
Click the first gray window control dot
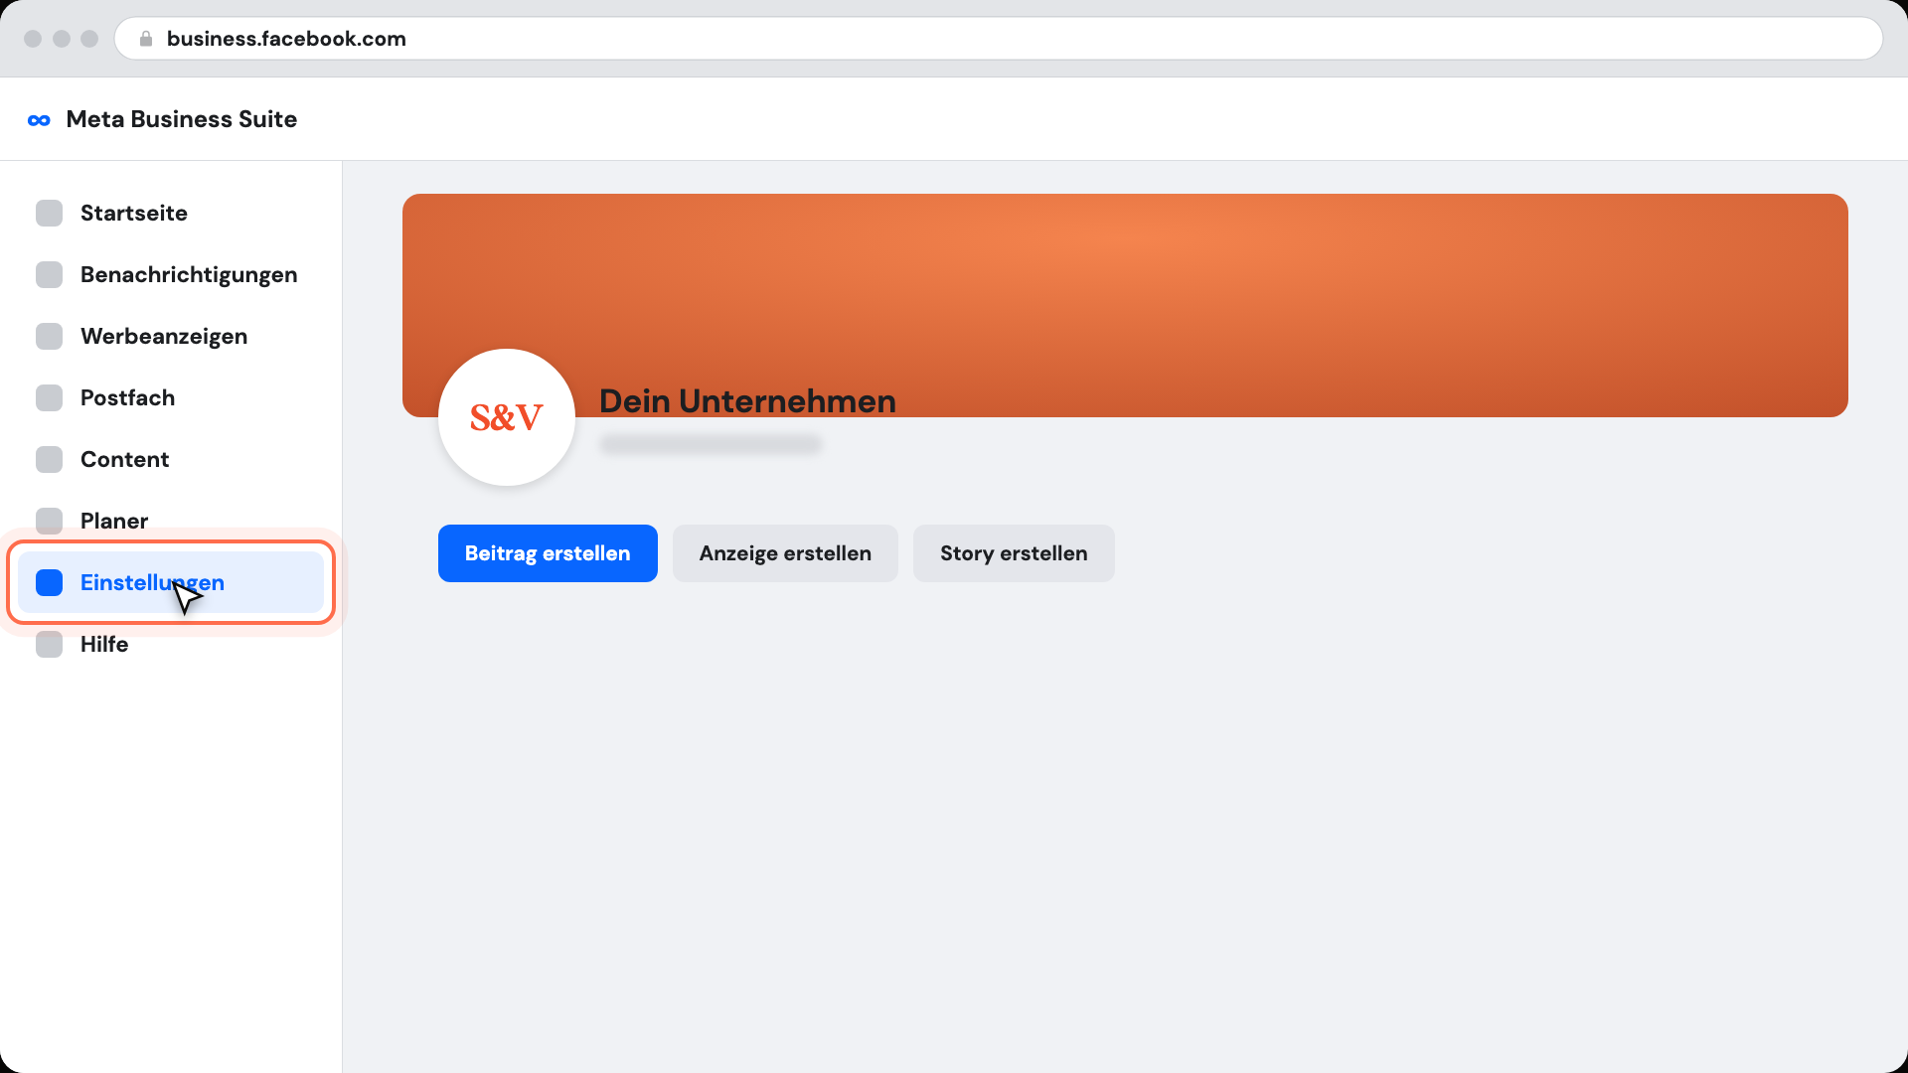[x=33, y=39]
